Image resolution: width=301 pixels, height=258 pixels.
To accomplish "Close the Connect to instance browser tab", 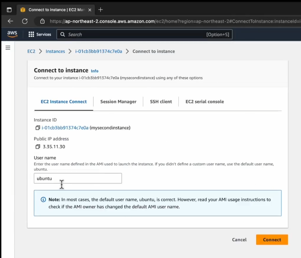I will click(90, 10).
